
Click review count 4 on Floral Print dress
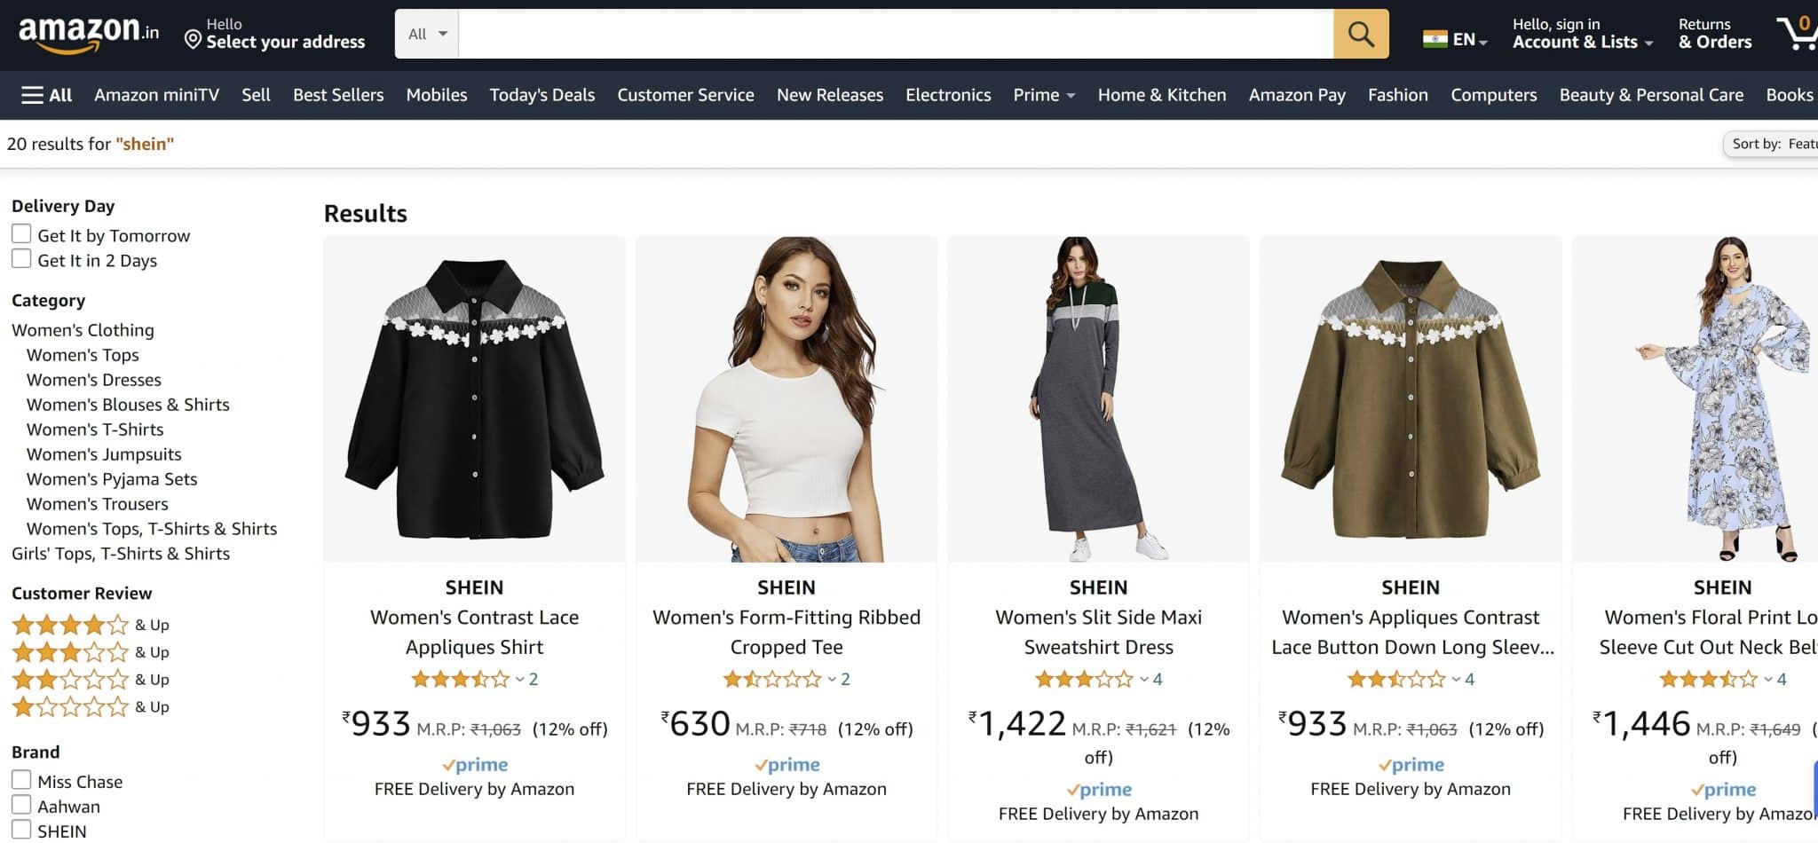point(1781,680)
